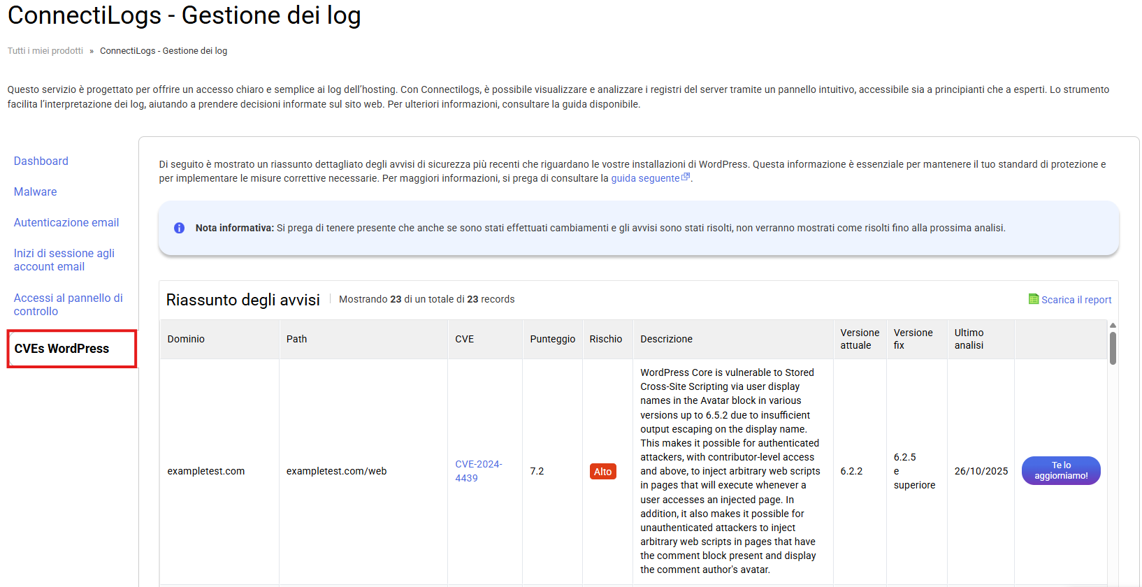The image size is (1142, 587).
Task: Download via the Scarica il report text link
Action: click(1076, 300)
